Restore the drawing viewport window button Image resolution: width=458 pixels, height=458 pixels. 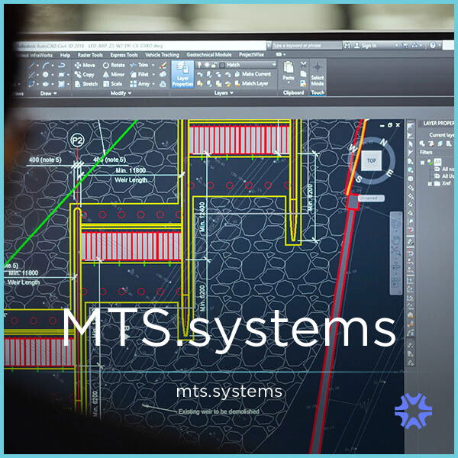click(389, 125)
